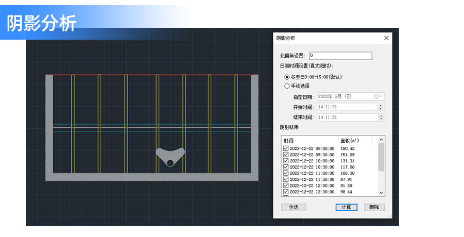Click the 结束时间 spinner arrows
This screenshot has height=237, width=464.
(381, 117)
